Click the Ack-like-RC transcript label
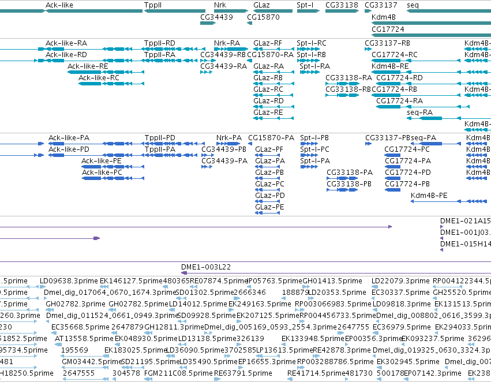491x382 pixels. click(99, 78)
